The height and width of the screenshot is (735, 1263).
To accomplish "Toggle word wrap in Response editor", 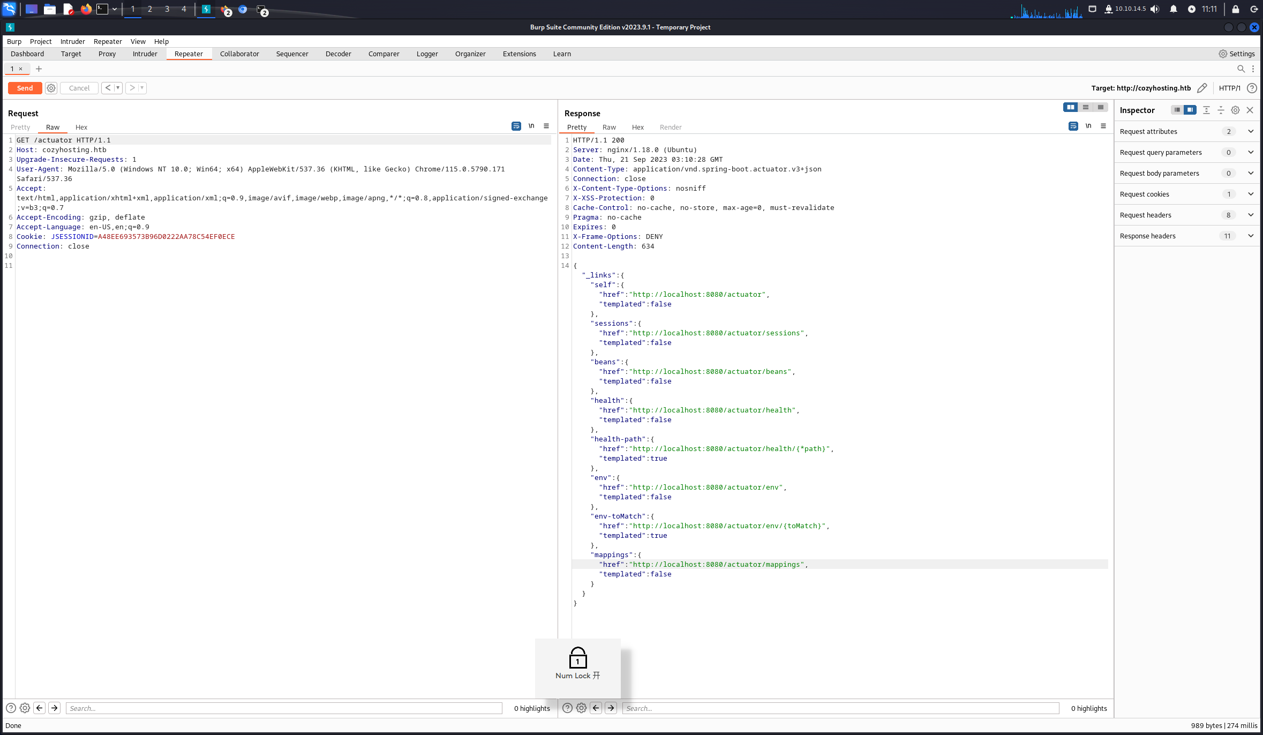I will 1073,126.
